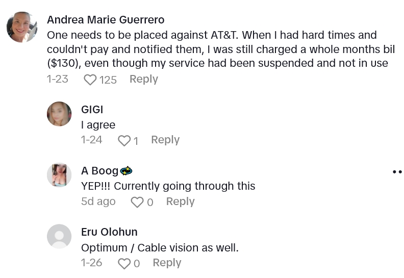
Task: Like Andrea Marie Guerrero's comment with the heart
Action: (90, 80)
